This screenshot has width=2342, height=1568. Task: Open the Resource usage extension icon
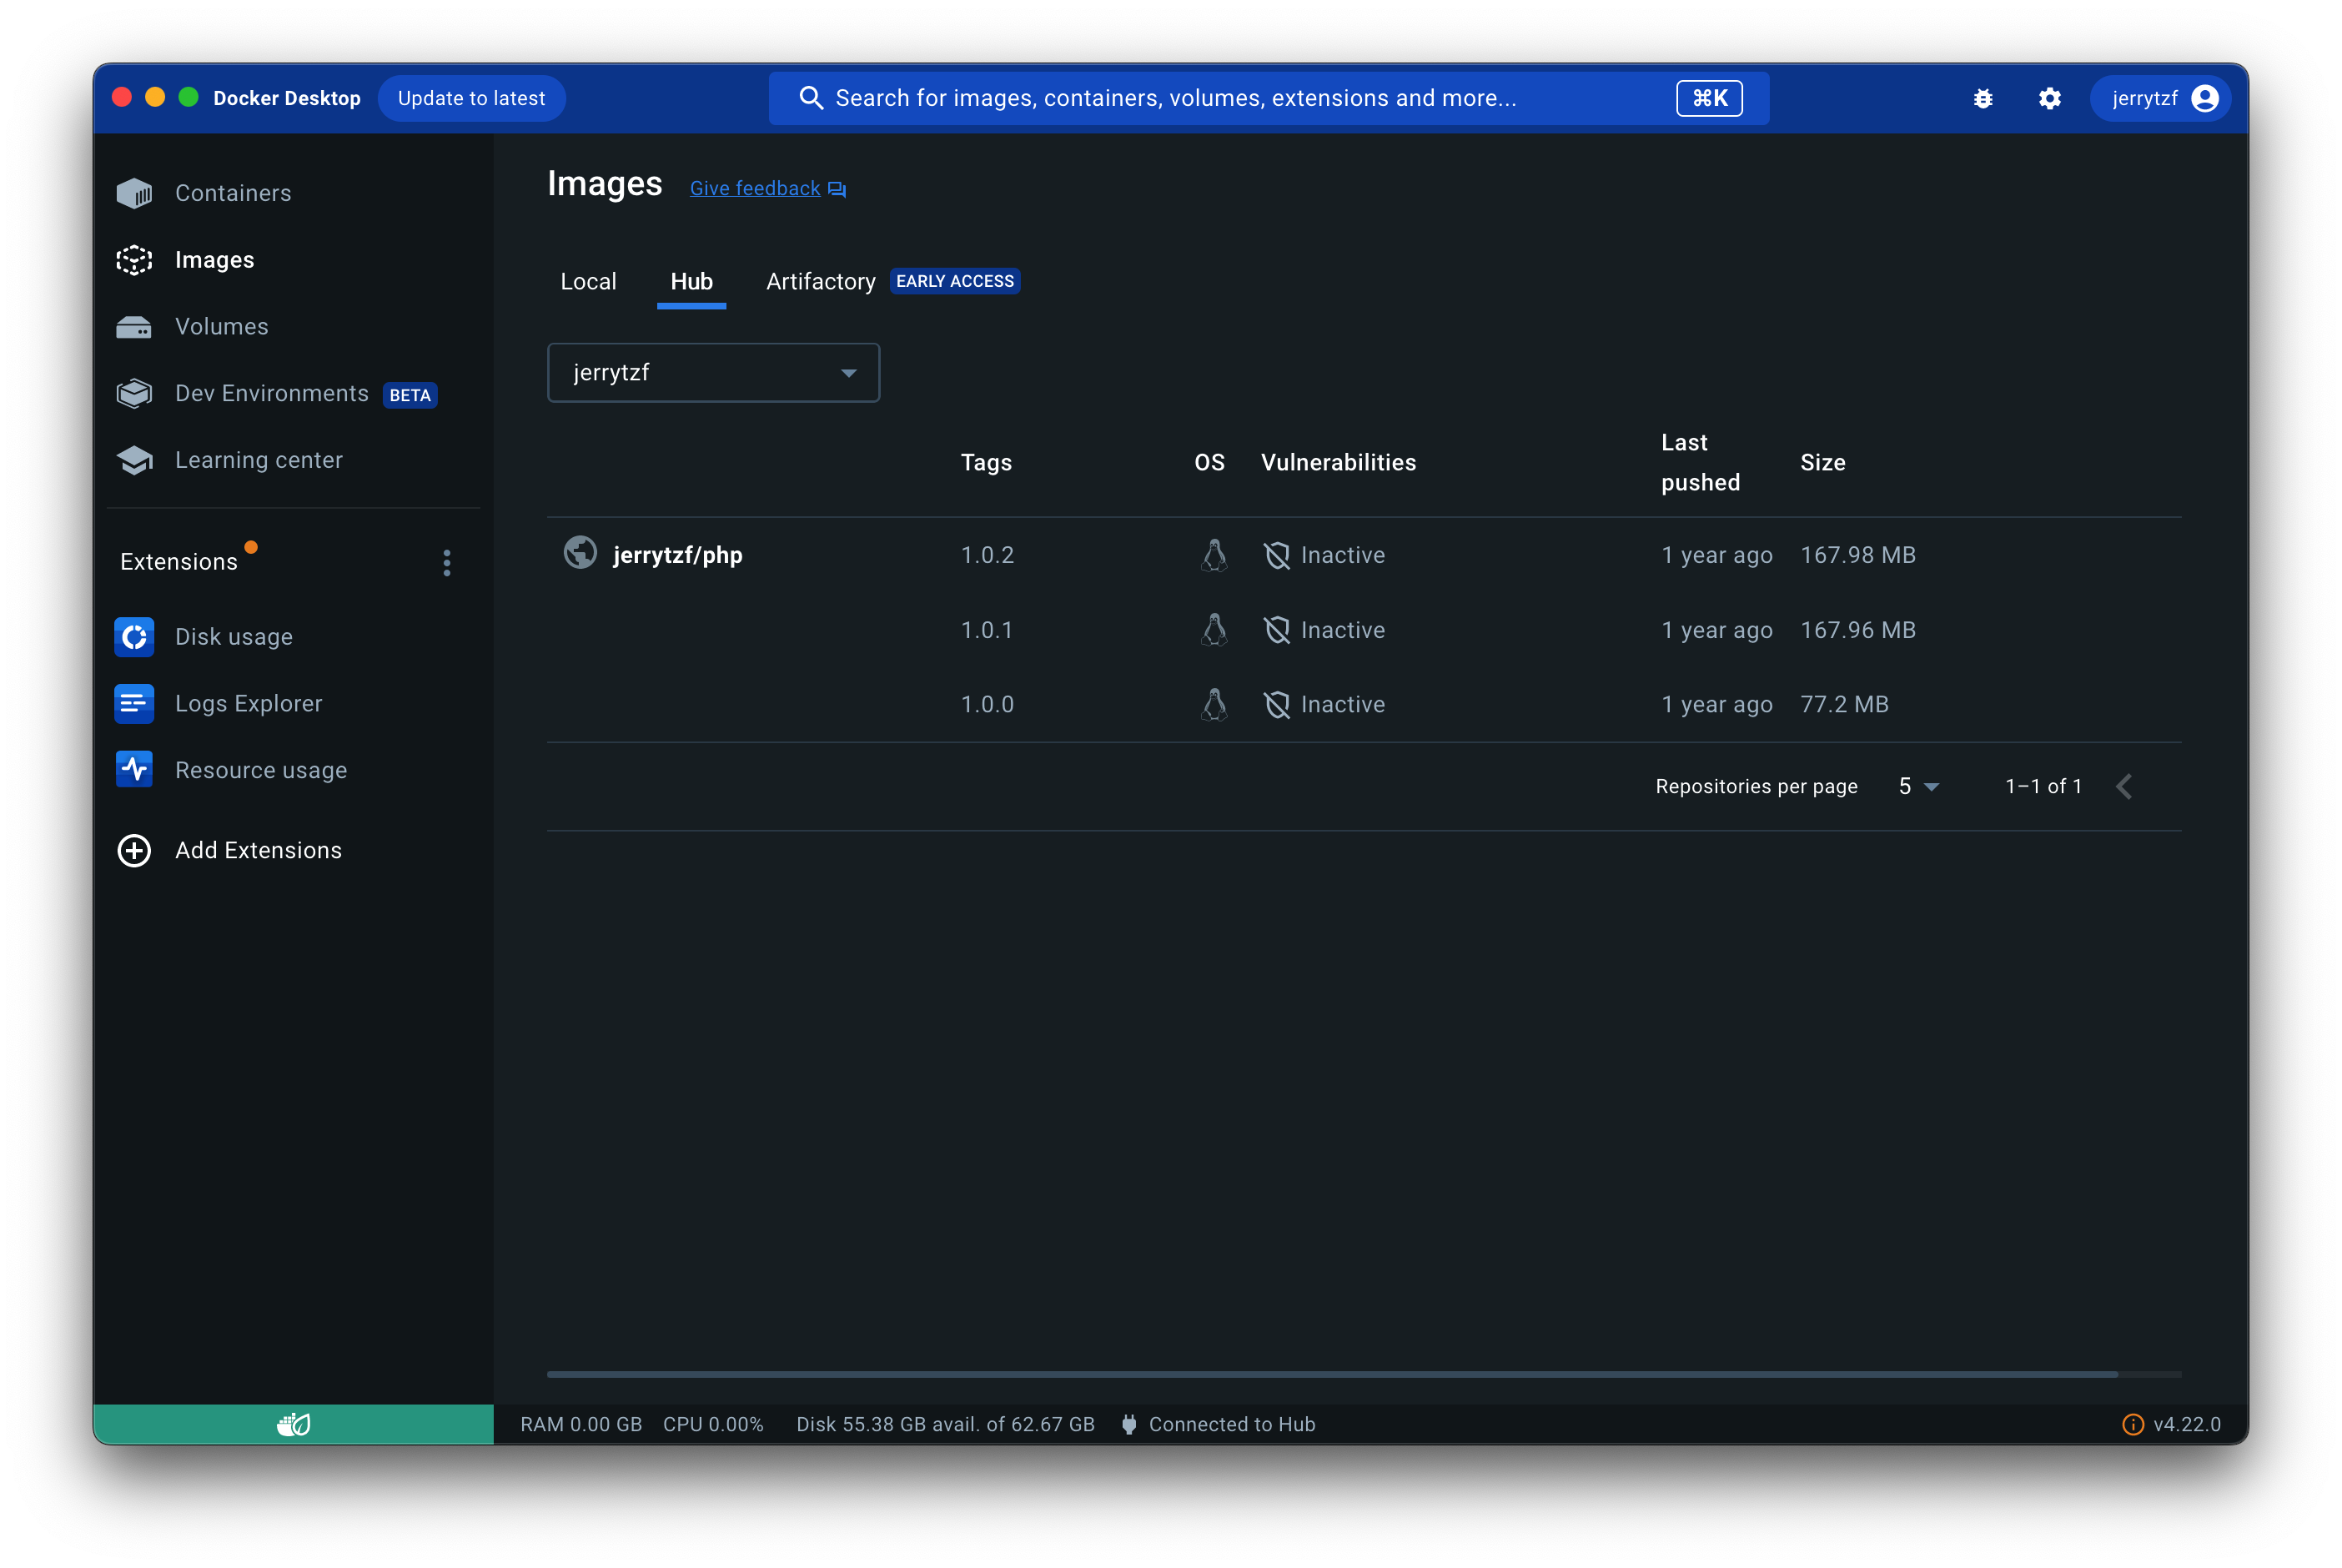(134, 770)
